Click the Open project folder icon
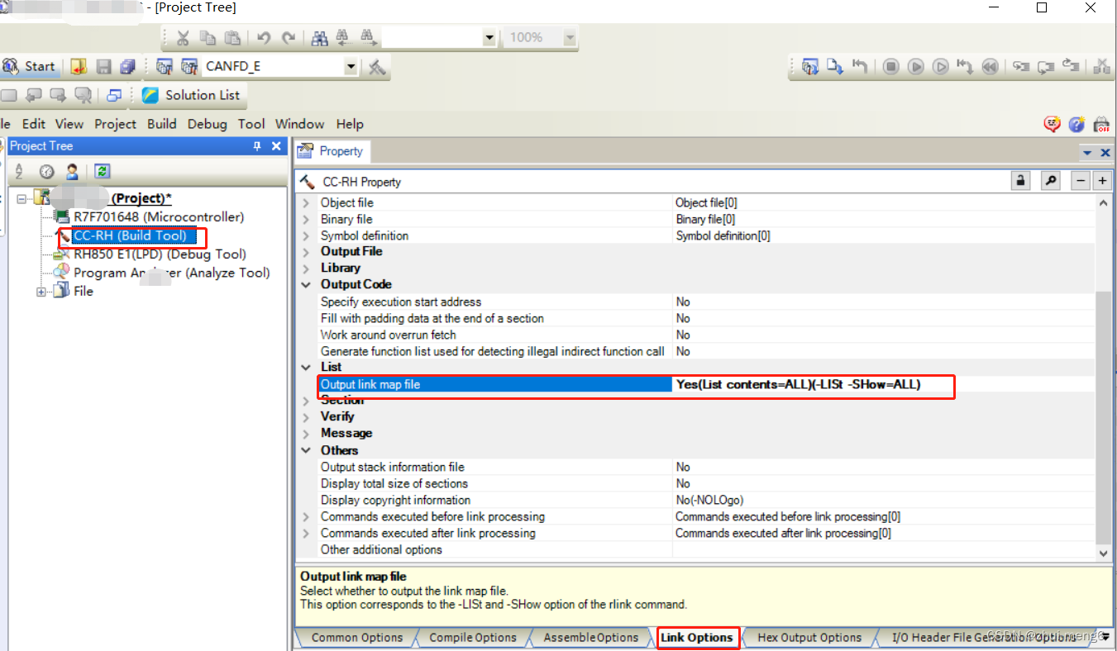 79,67
